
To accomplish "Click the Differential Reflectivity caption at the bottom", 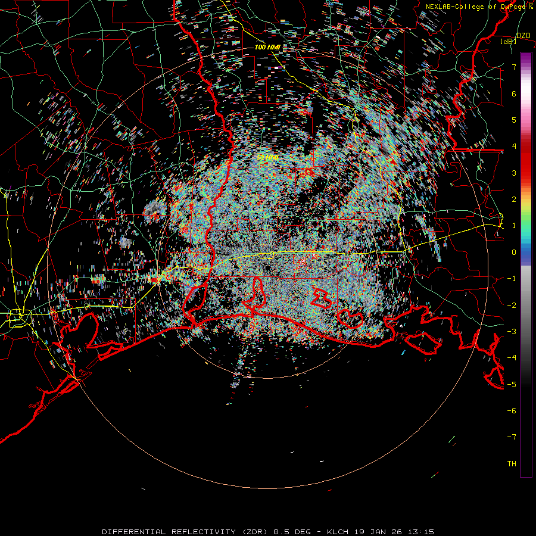I will pyautogui.click(x=268, y=532).
